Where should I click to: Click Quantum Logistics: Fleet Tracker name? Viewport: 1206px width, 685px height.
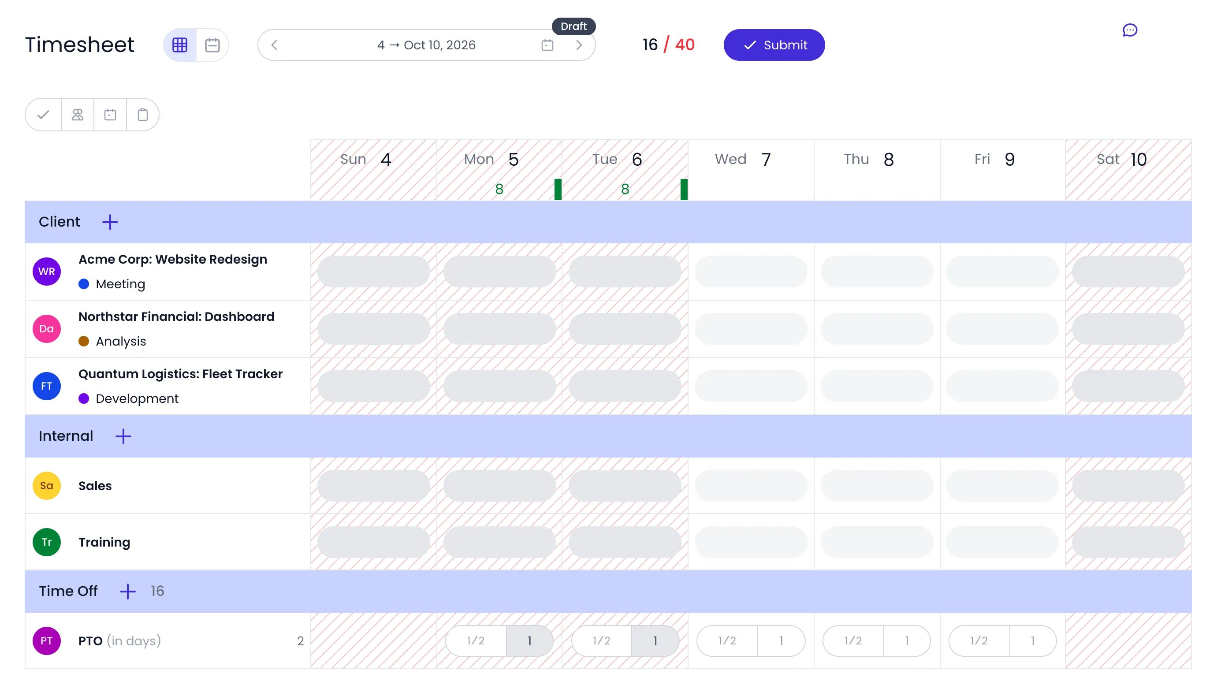[181, 374]
